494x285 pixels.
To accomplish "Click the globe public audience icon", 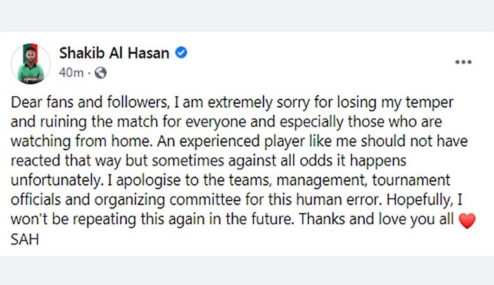I will click(x=101, y=73).
